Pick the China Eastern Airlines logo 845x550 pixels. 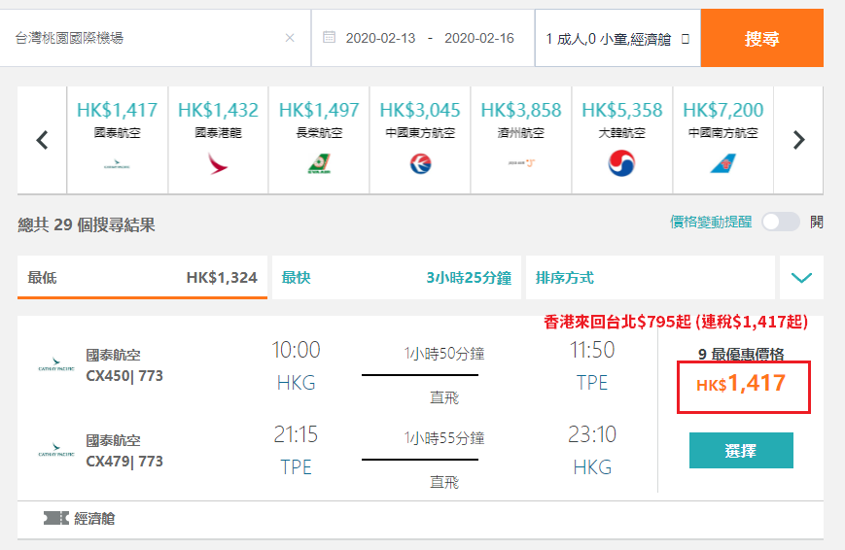(x=420, y=164)
